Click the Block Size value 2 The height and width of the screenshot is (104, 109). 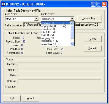coord(62,49)
